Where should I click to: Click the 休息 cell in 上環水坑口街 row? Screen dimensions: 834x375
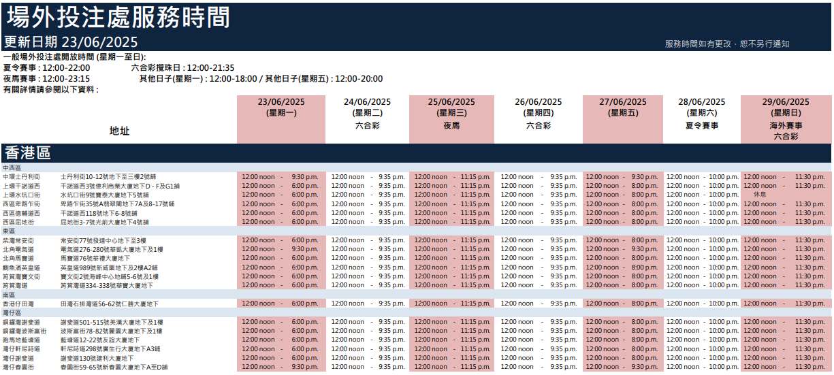(760, 195)
